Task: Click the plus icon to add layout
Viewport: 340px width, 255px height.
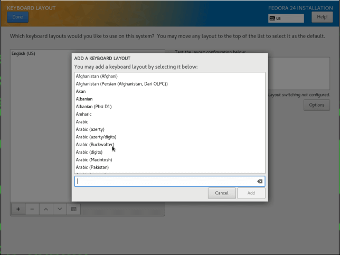Action: (x=18, y=209)
